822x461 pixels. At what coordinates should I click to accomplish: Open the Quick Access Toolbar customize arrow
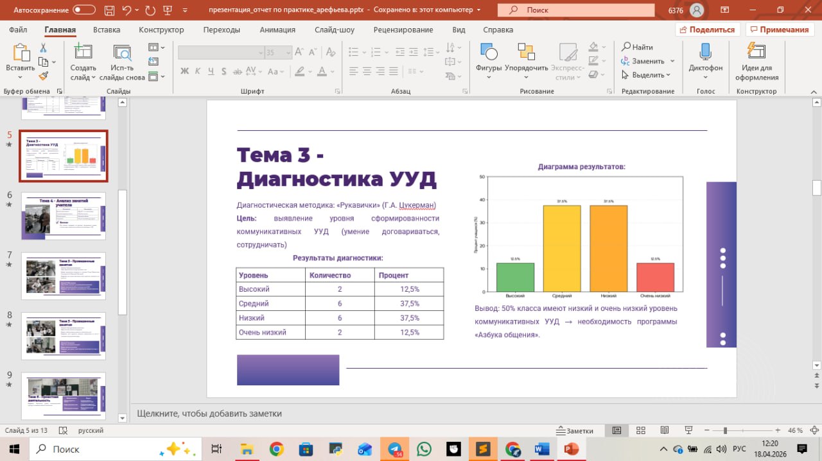186,10
